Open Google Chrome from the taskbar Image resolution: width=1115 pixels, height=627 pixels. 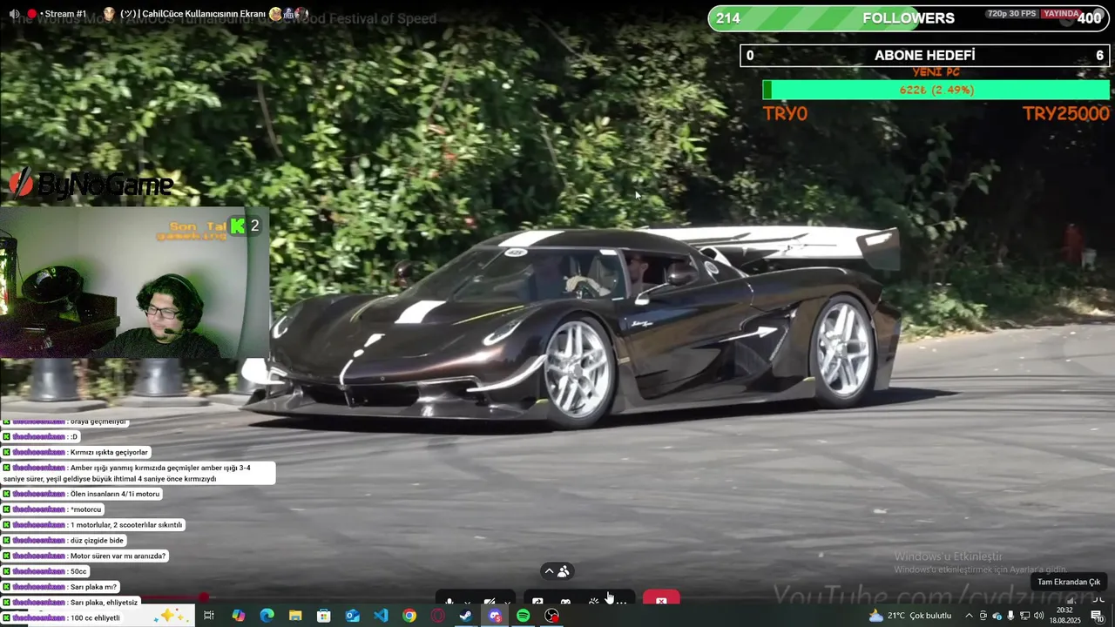tap(409, 616)
